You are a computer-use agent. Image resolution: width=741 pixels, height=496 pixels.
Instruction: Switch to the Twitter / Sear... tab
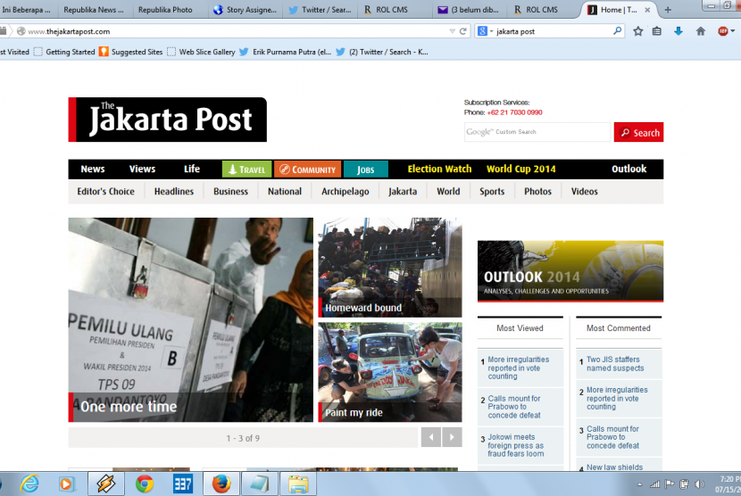[321, 10]
